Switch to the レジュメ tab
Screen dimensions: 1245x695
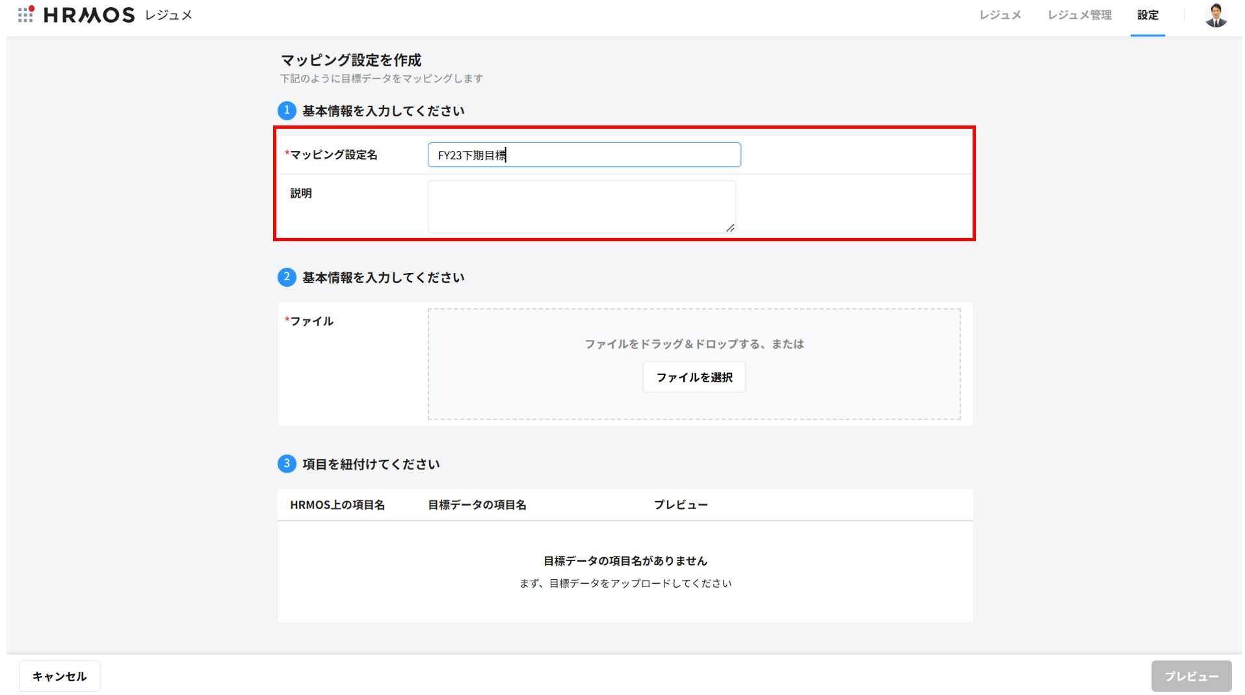pyautogui.click(x=1000, y=15)
